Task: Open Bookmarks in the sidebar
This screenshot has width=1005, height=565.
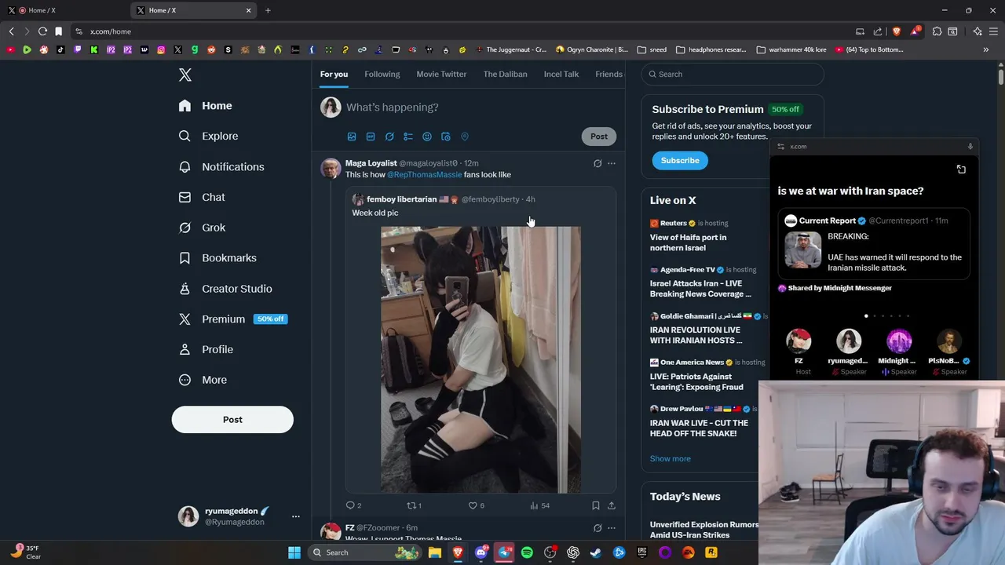Action: (217, 257)
